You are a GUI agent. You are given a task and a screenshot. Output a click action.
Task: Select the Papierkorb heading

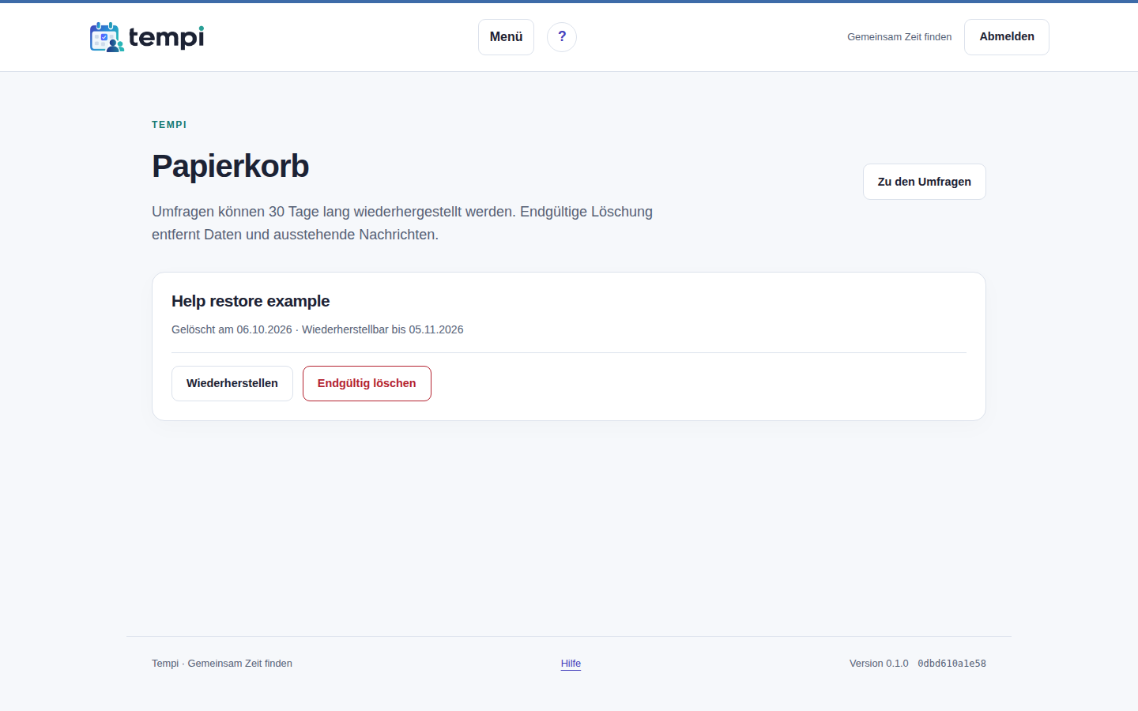[230, 166]
